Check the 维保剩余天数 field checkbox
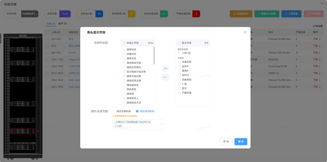327x162 pixels. (x=124, y=63)
